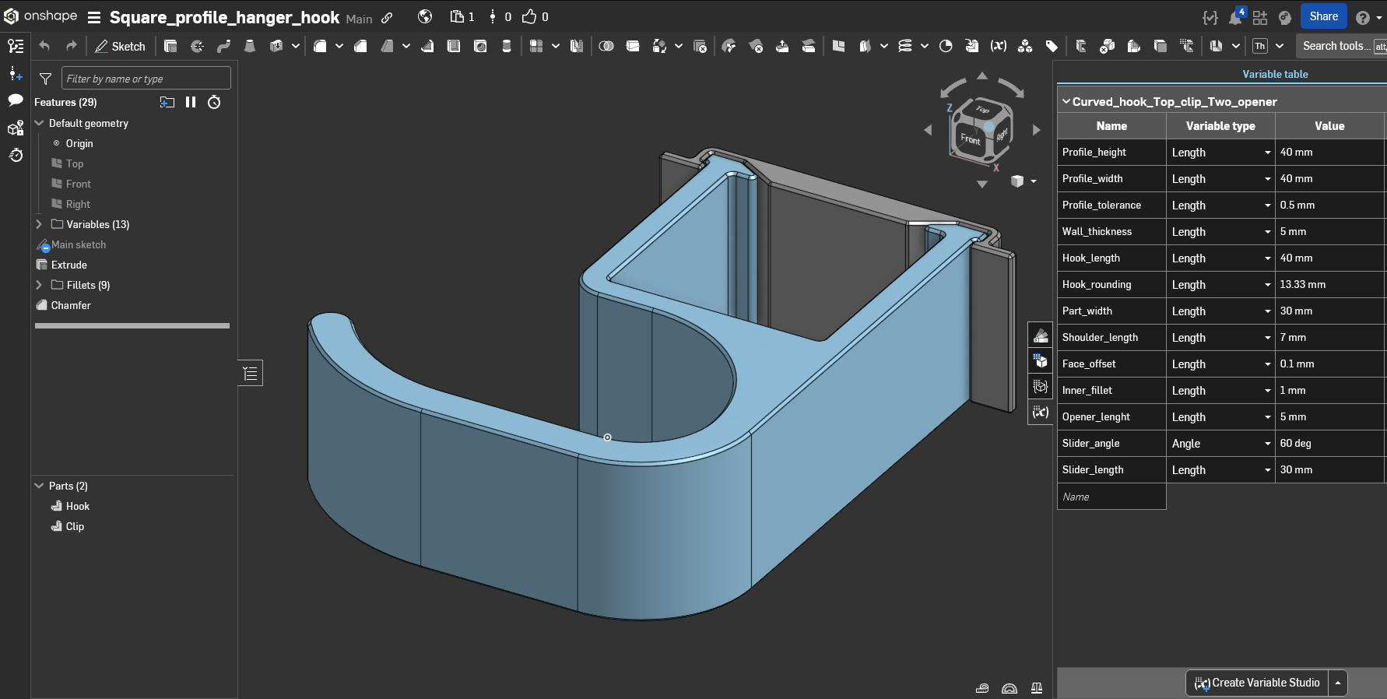Click the Filter by name or type field
This screenshot has height=699, width=1387.
(x=146, y=78)
